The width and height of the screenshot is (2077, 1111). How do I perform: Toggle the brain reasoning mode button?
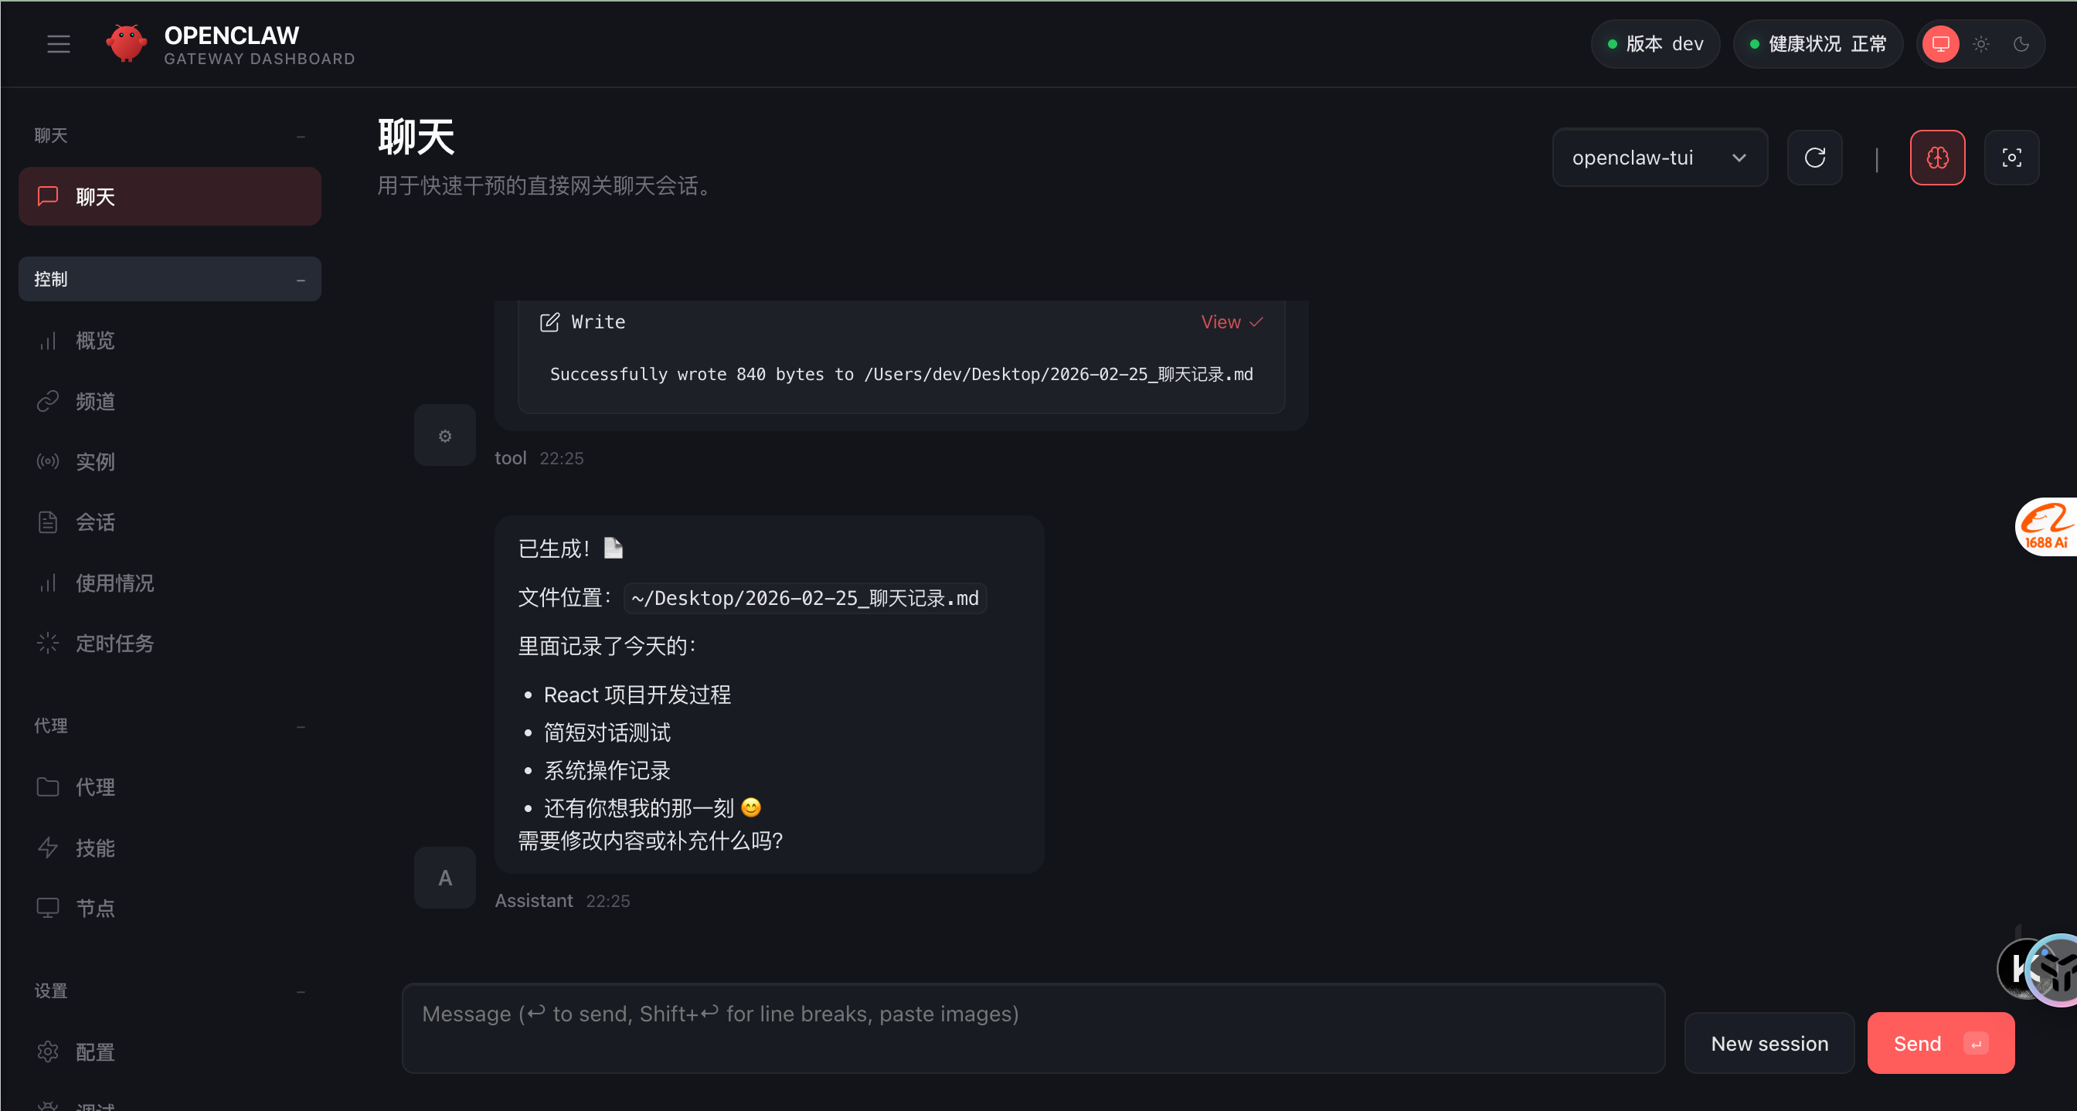(1937, 157)
